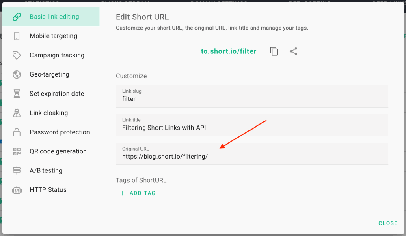Click the HTTP Status robot icon
This screenshot has height=236, width=406.
click(17, 190)
